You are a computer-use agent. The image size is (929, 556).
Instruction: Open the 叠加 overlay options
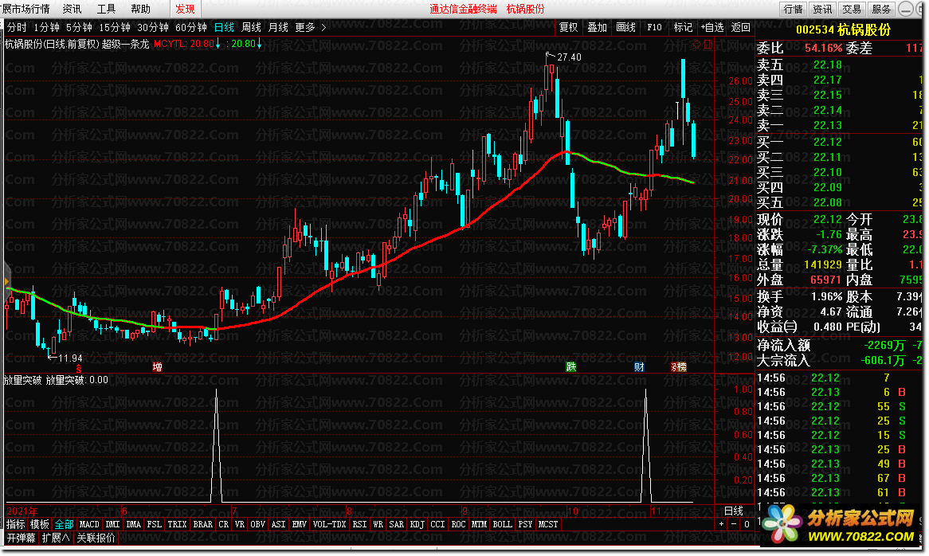[x=597, y=27]
